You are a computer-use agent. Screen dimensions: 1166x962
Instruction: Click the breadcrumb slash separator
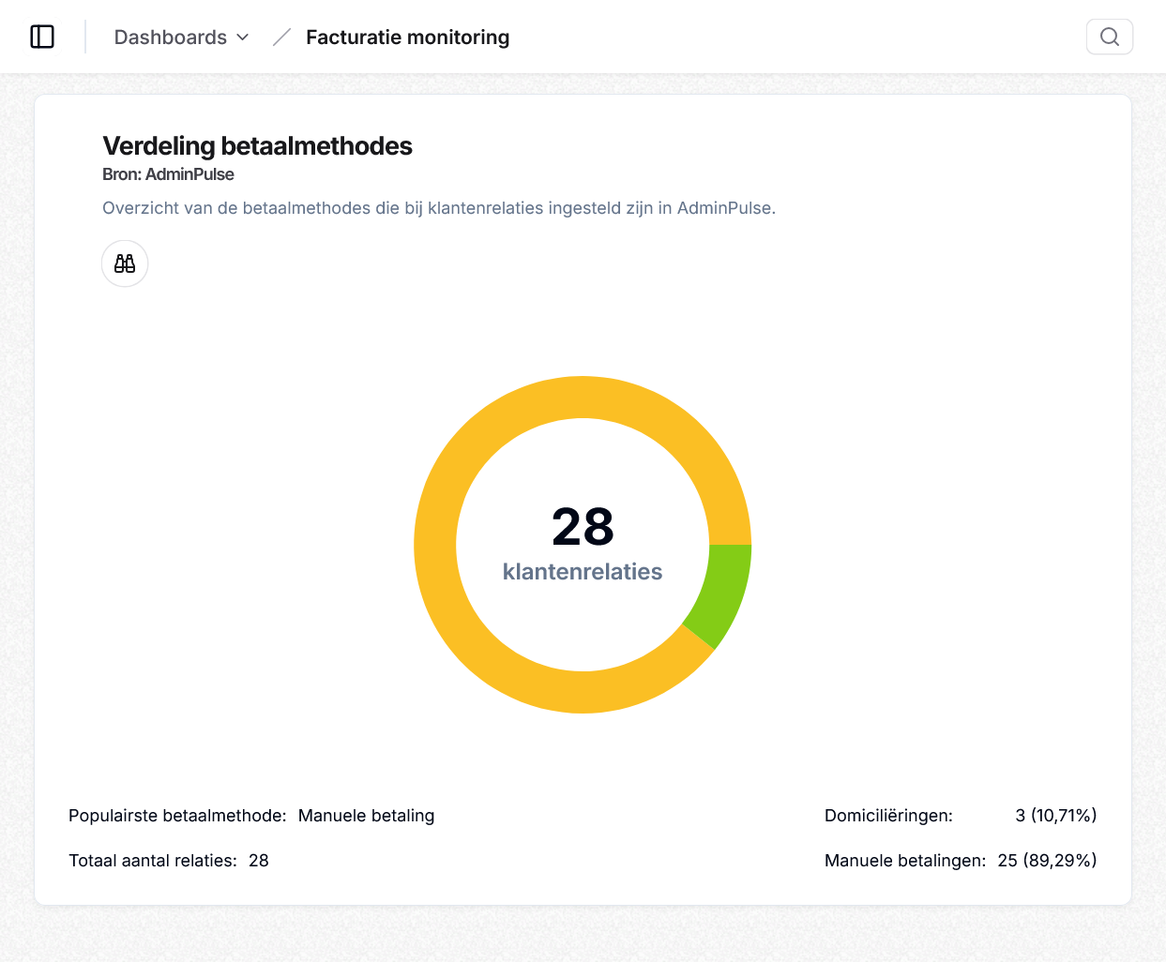[x=281, y=38]
